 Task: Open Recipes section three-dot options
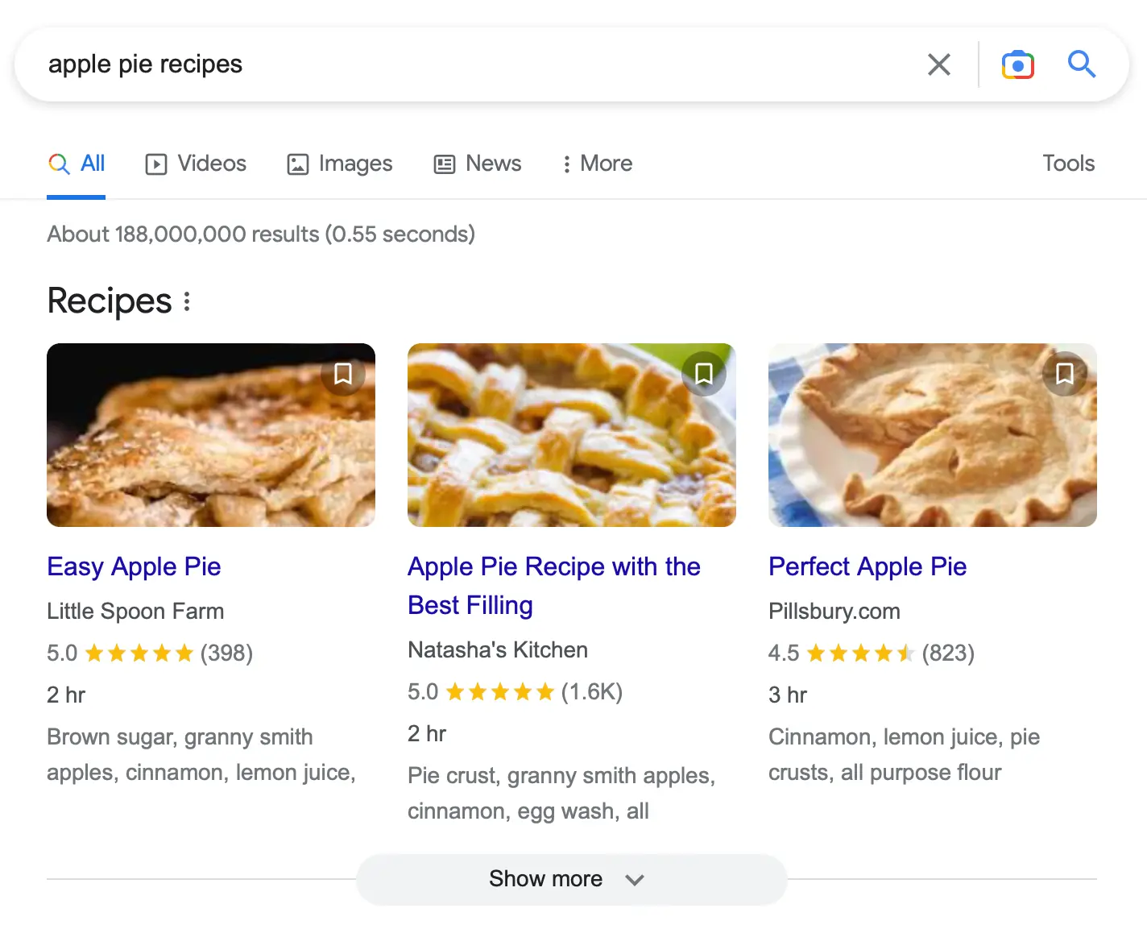click(187, 301)
